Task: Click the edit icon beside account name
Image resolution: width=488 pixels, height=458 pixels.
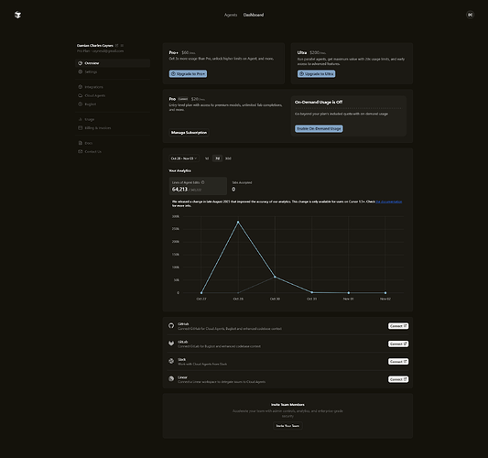Action: 116,46
